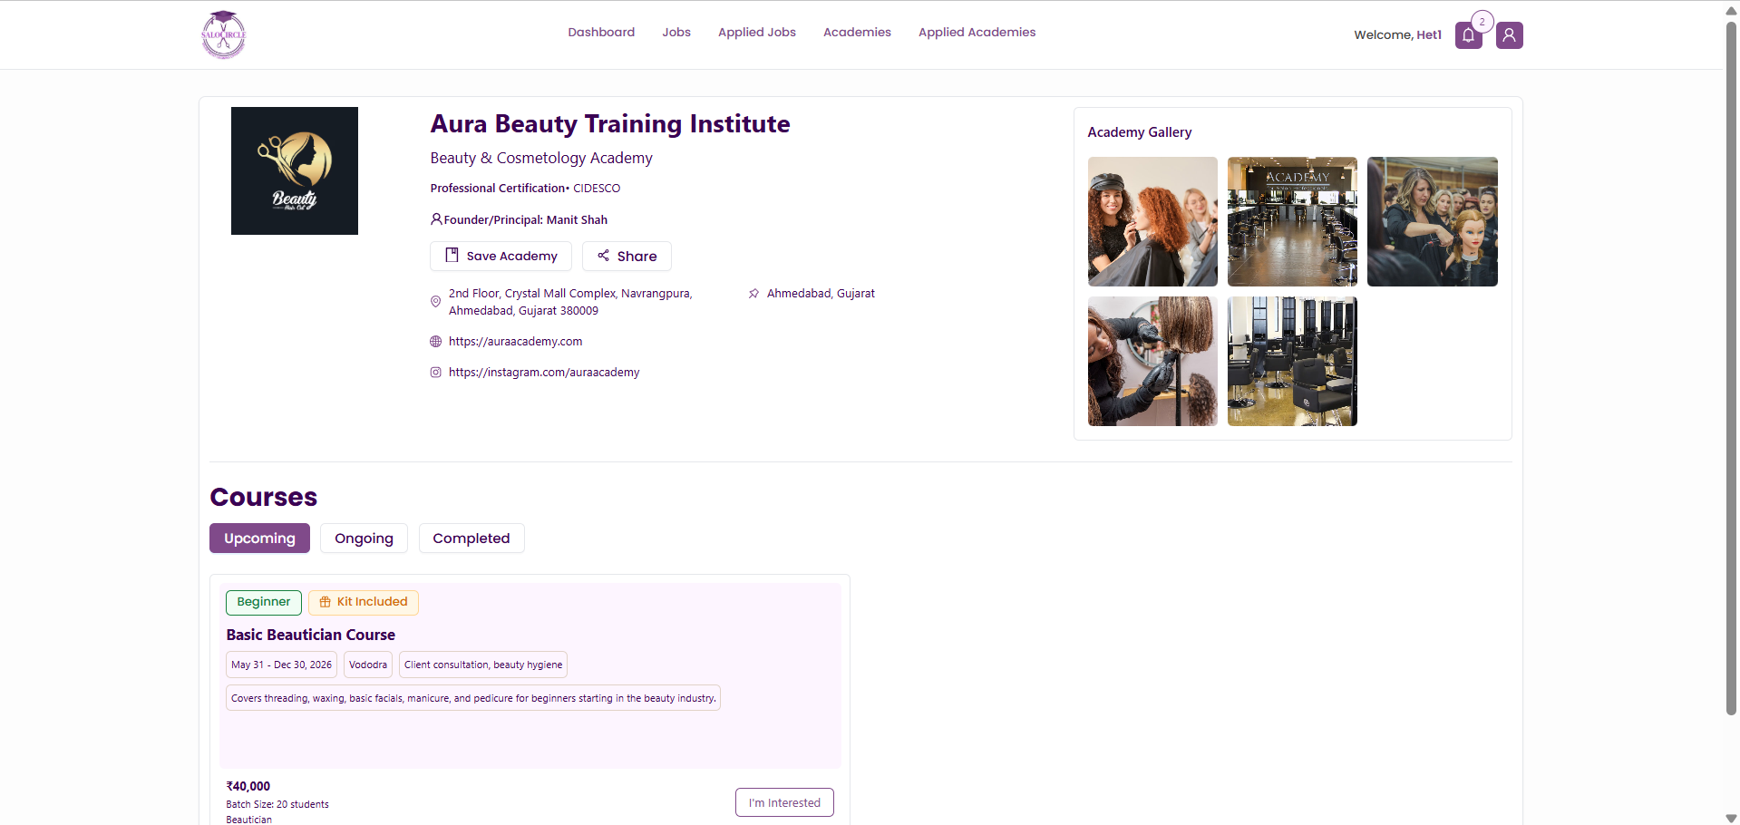The width and height of the screenshot is (1740, 825).
Task: Switch to the Ongoing courses tab
Action: (364, 539)
